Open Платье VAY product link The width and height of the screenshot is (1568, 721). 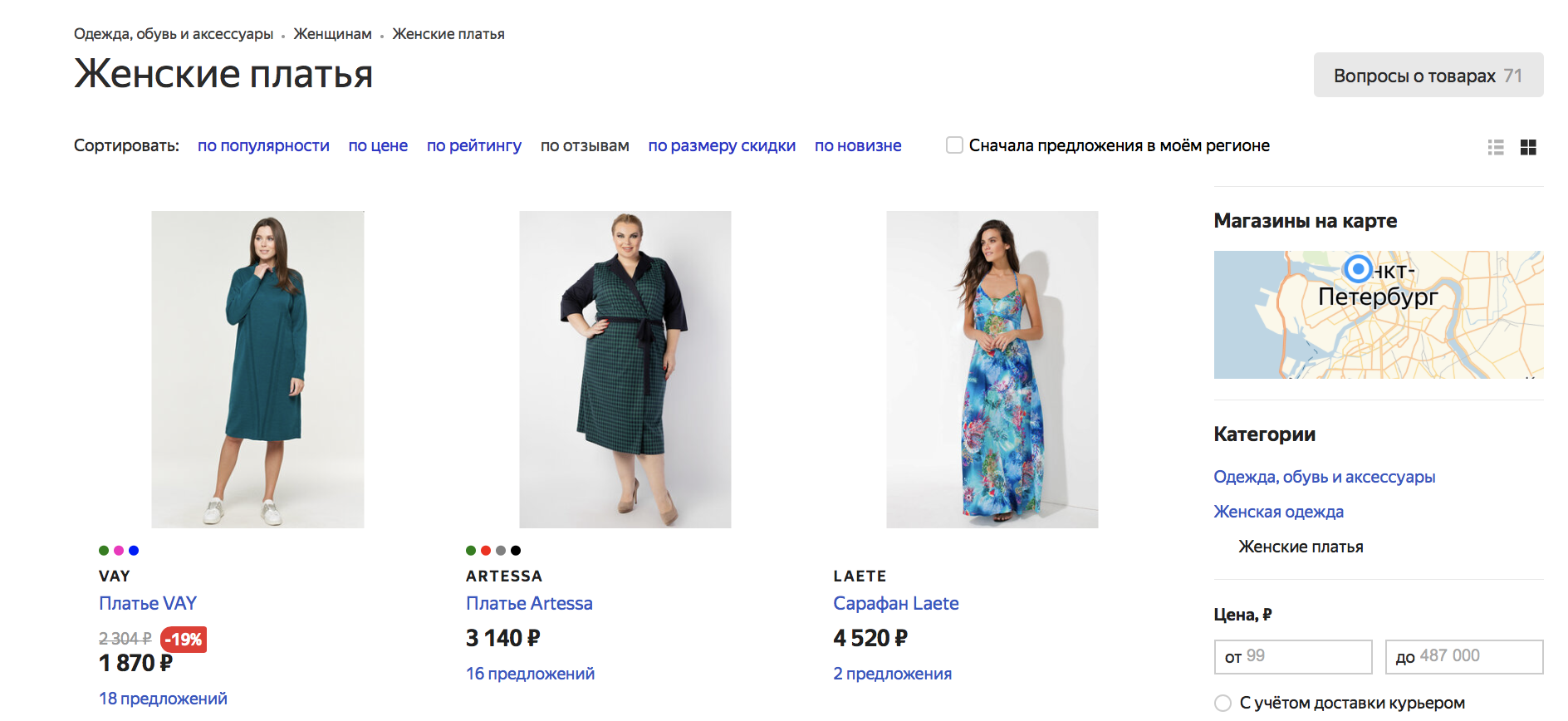(x=148, y=603)
